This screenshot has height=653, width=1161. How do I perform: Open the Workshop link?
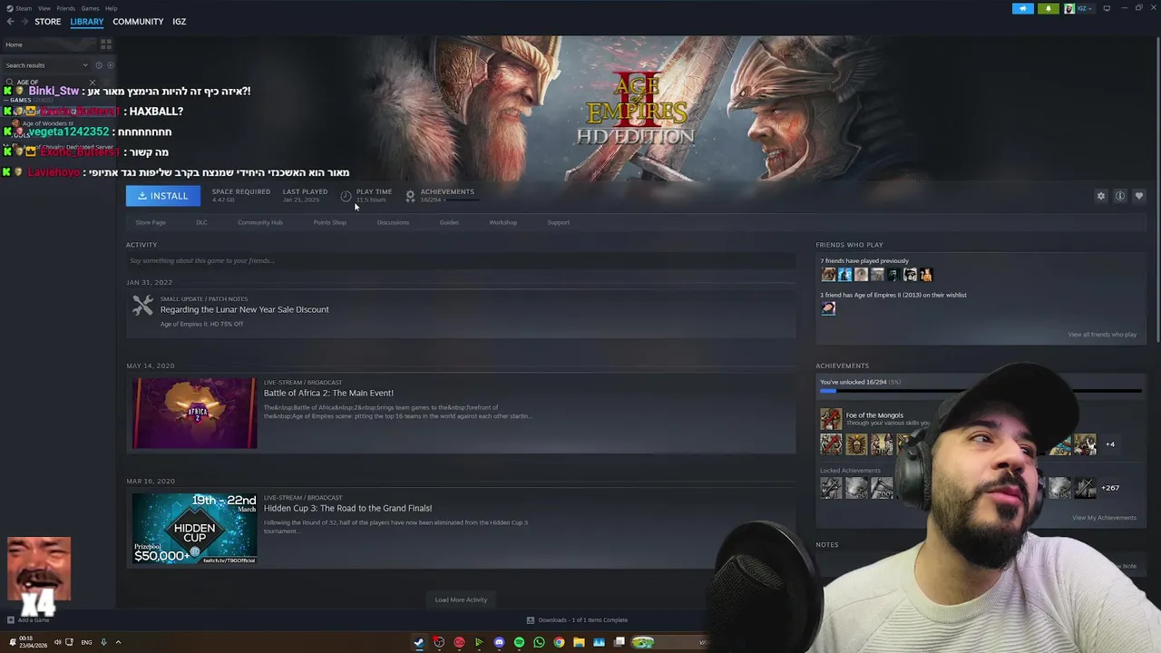502,222
